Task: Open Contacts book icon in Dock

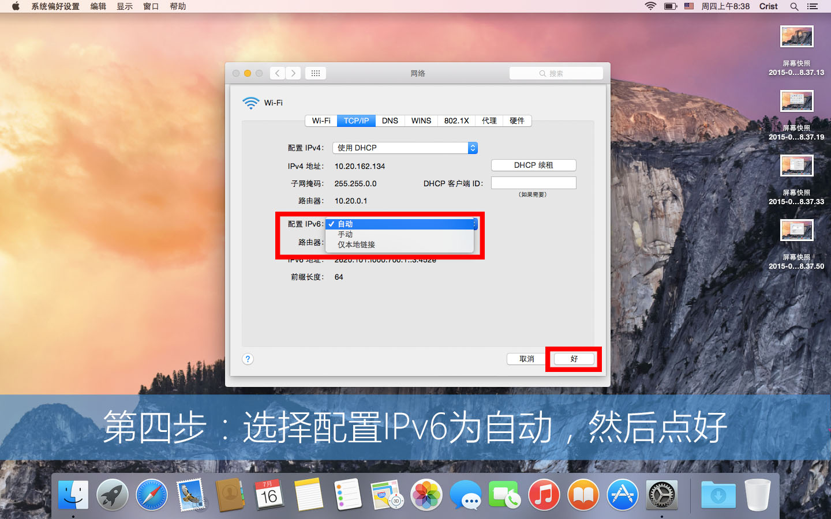Action: pyautogui.click(x=230, y=495)
